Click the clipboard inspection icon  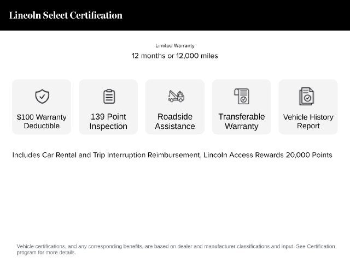click(x=109, y=96)
